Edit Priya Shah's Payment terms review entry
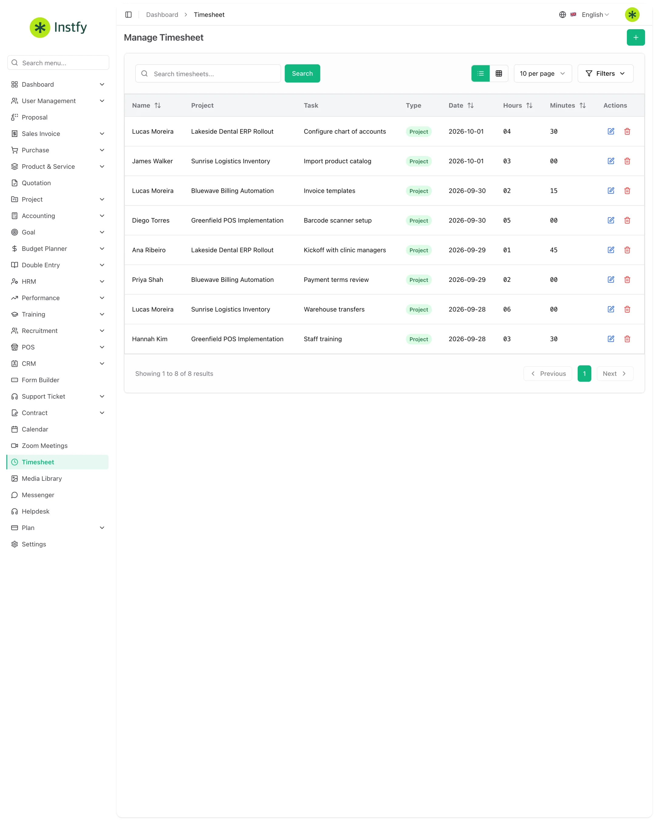The image size is (656, 821). click(611, 279)
